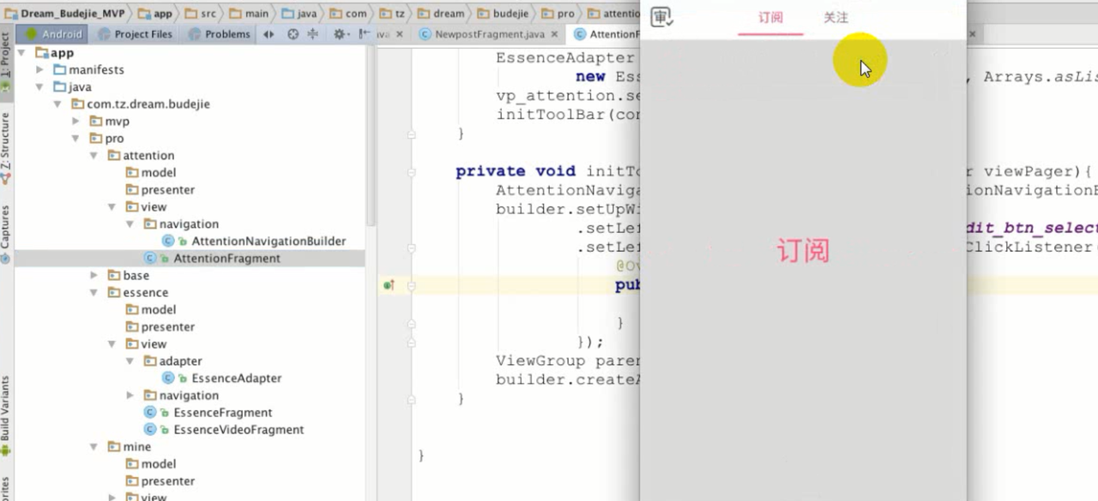The width and height of the screenshot is (1098, 501).
Task: Click the tz breadcrumb segment
Action: (x=394, y=13)
